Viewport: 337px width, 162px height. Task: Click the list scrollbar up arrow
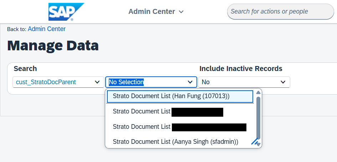(x=259, y=93)
